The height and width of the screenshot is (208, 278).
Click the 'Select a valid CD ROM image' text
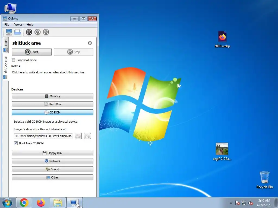pyautogui.click(x=46, y=122)
